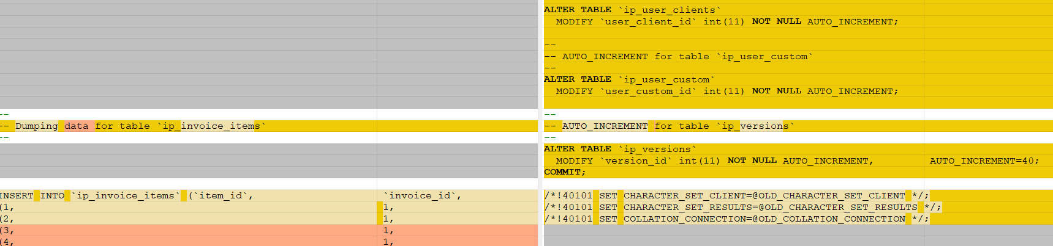Select the SET COLLATION_CONNECTION line
This screenshot has width=1053, height=246.
point(736,219)
